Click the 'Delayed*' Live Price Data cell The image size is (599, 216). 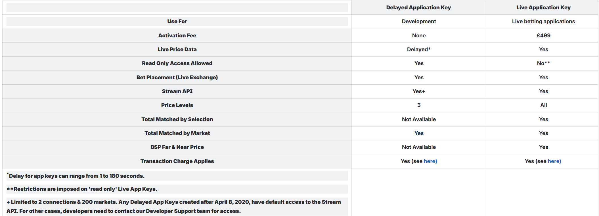[x=419, y=50]
